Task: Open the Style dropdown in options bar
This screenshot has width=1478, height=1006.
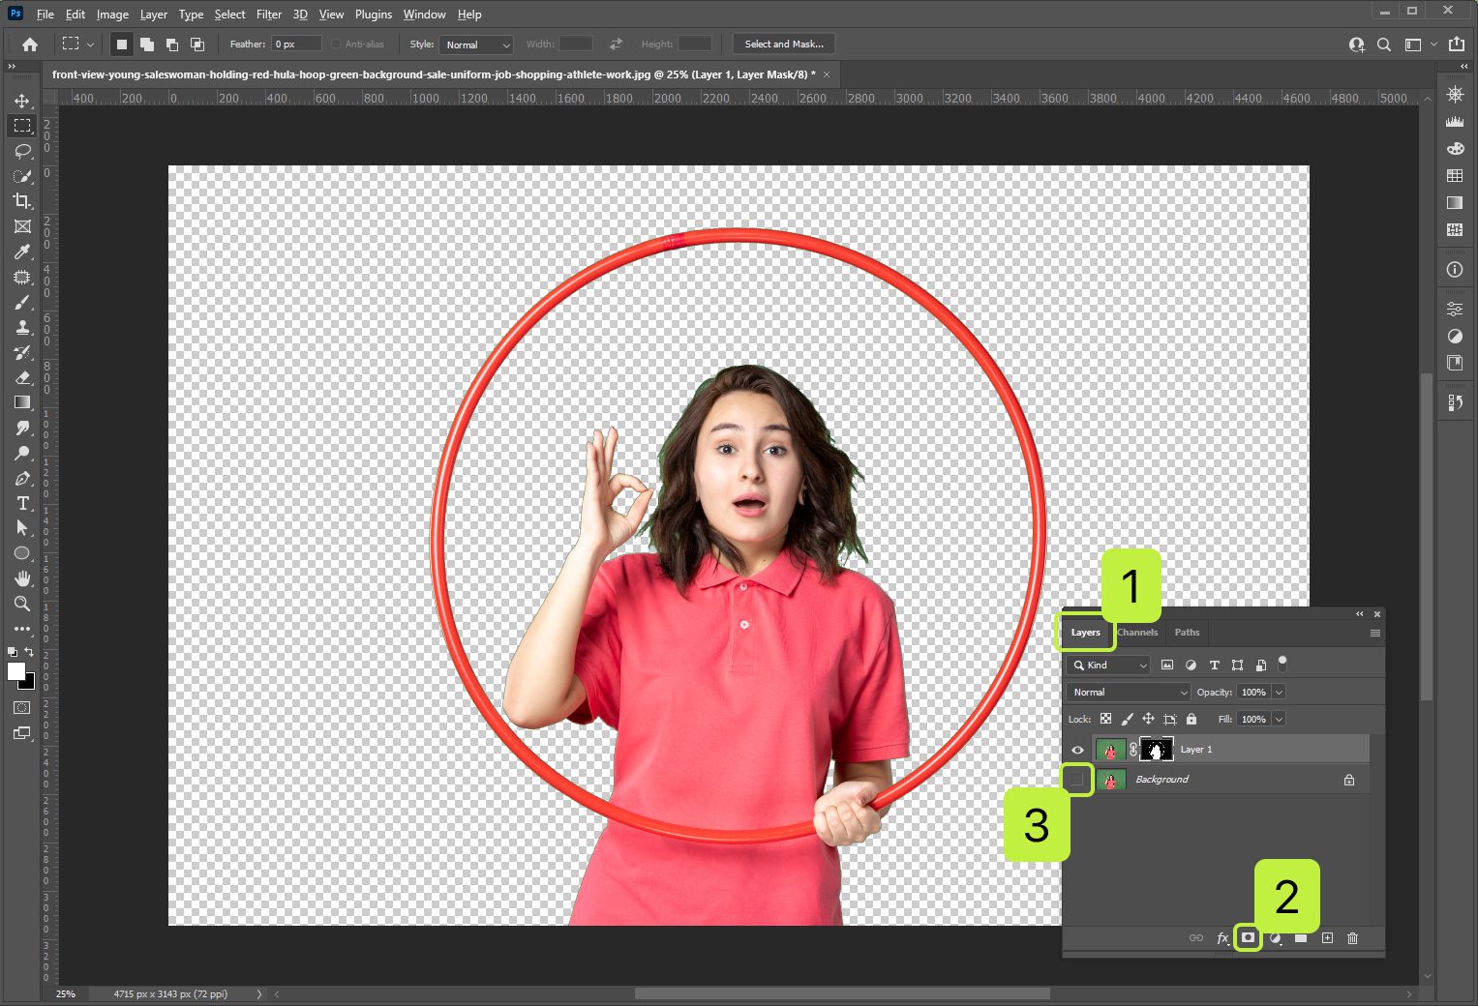Action: 475,44
